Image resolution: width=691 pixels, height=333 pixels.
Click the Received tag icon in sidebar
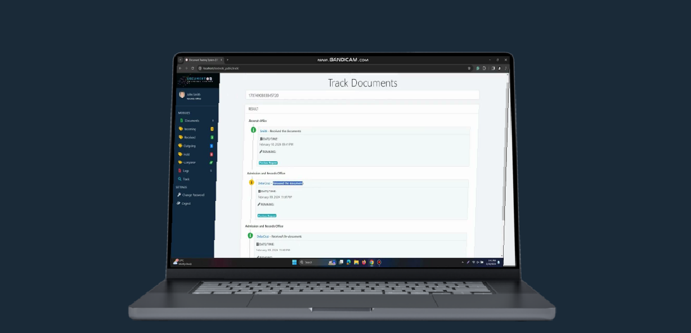181,137
